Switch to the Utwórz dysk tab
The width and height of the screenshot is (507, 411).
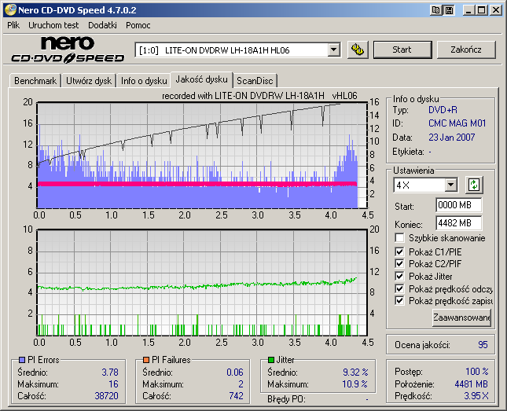pos(89,80)
